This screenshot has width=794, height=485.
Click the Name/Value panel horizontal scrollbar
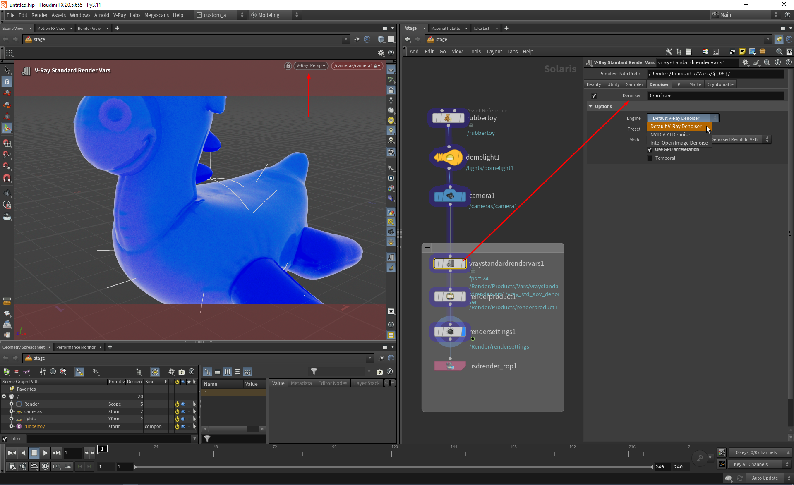234,429
